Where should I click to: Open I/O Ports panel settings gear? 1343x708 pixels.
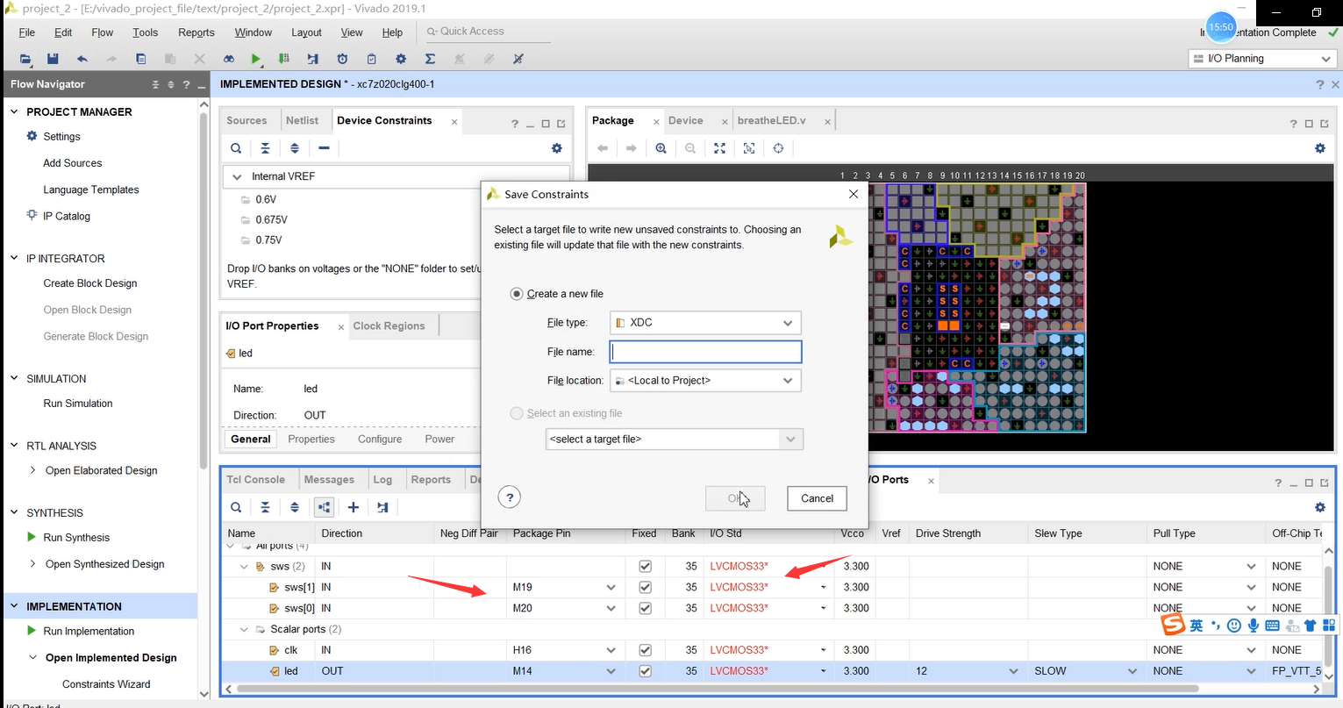[x=1320, y=507]
